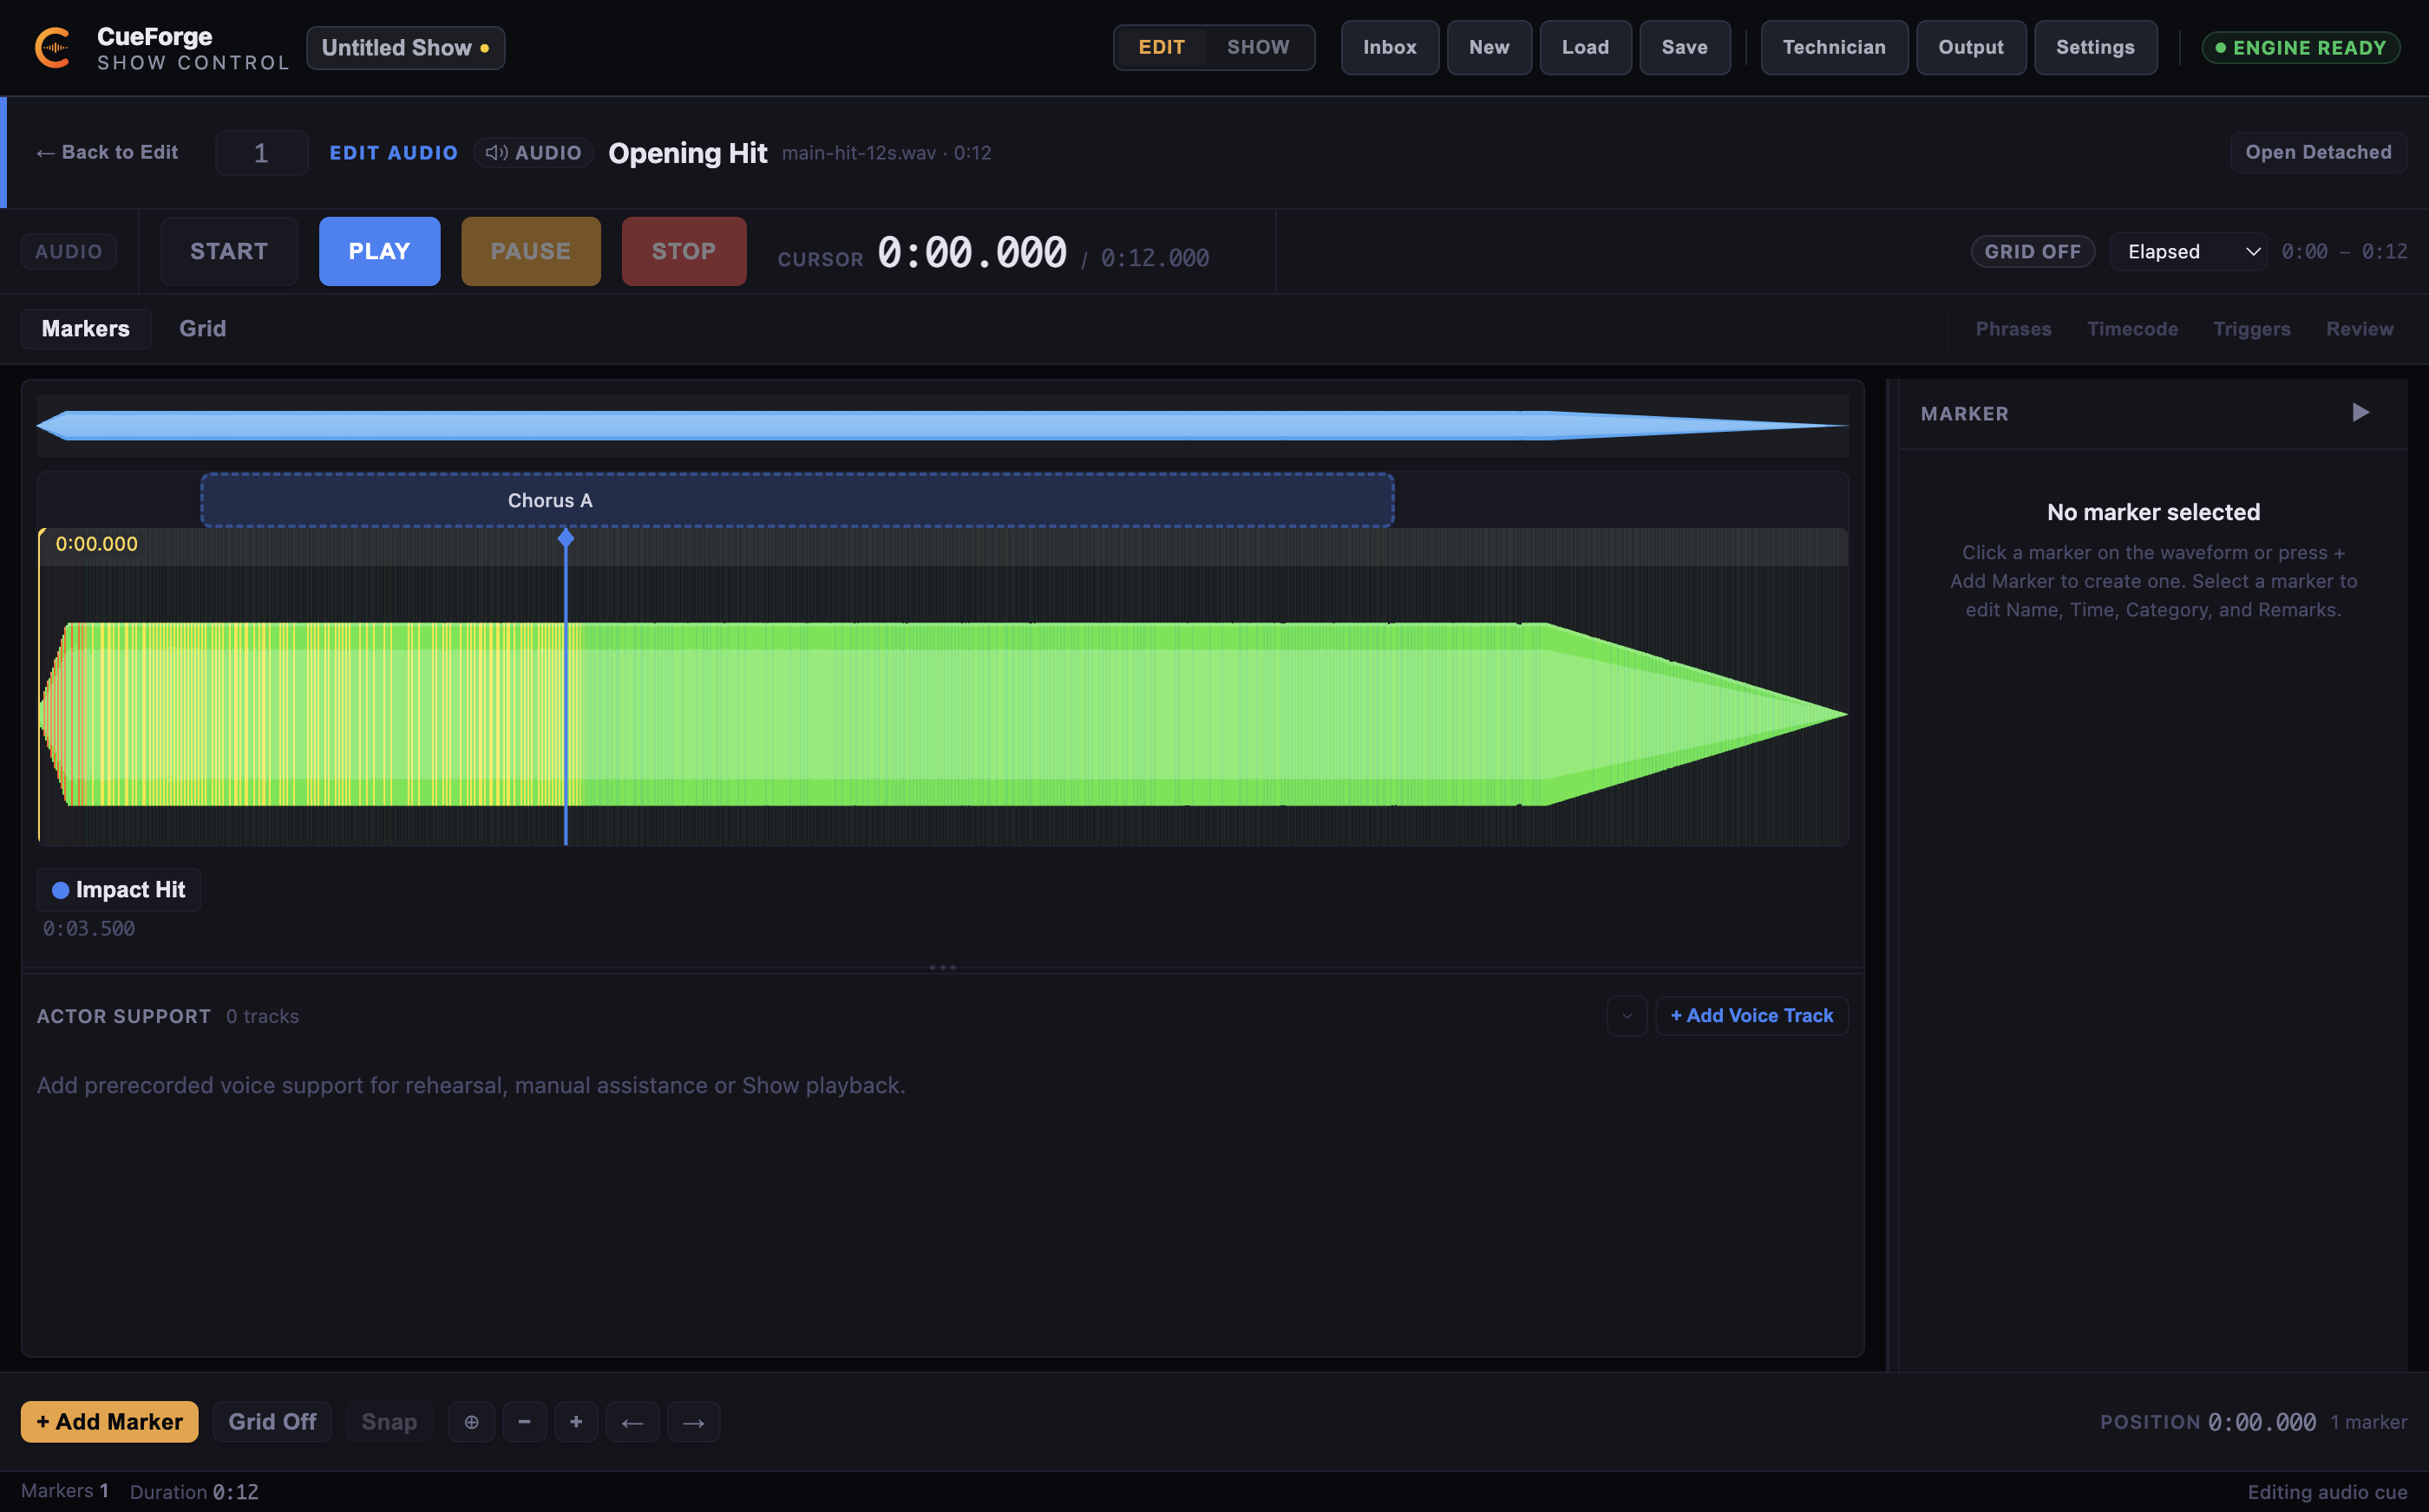Viewport: 2429px width, 1512px height.
Task: Switch to the Triggers tab
Action: (x=2251, y=328)
